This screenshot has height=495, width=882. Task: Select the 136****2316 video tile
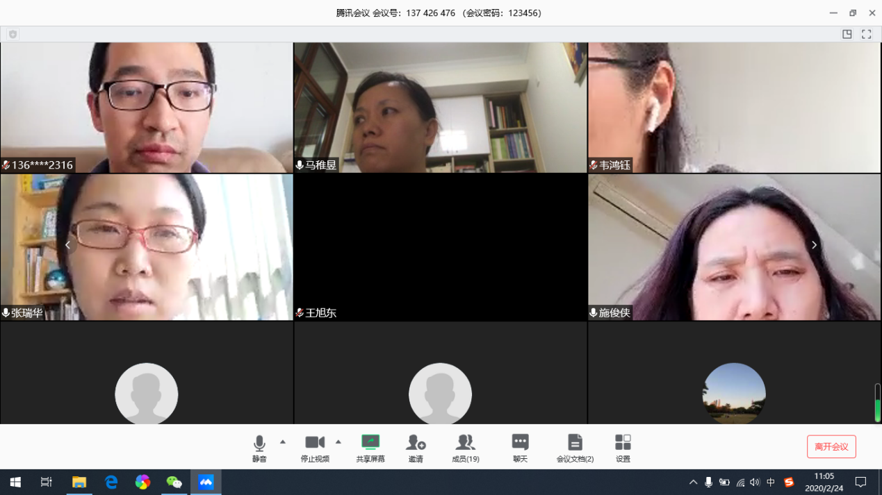click(147, 108)
